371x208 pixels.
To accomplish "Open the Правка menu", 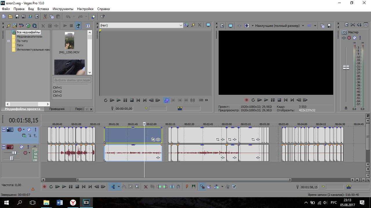I will click(19, 9).
